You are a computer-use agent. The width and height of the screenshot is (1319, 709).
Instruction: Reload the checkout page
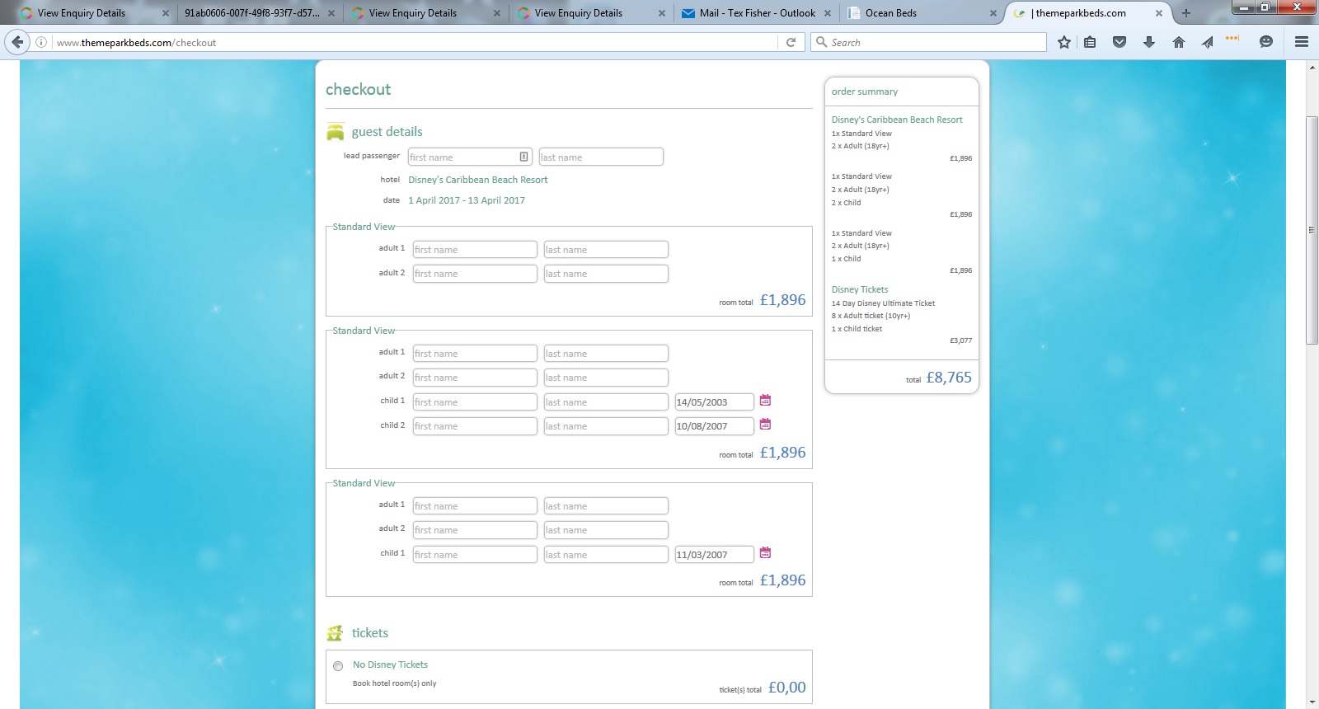[791, 42]
